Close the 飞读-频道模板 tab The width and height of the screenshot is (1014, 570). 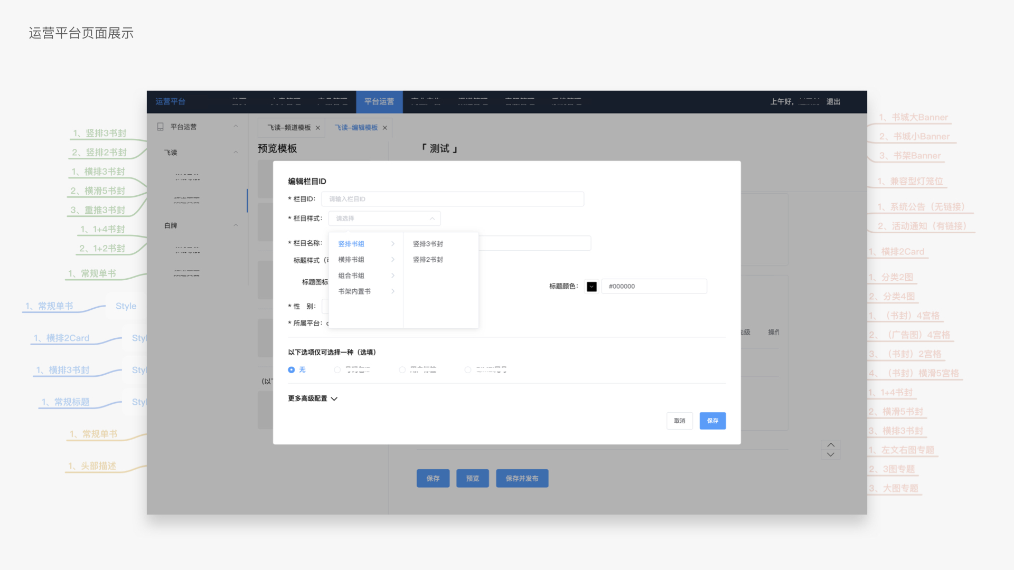pyautogui.click(x=318, y=128)
